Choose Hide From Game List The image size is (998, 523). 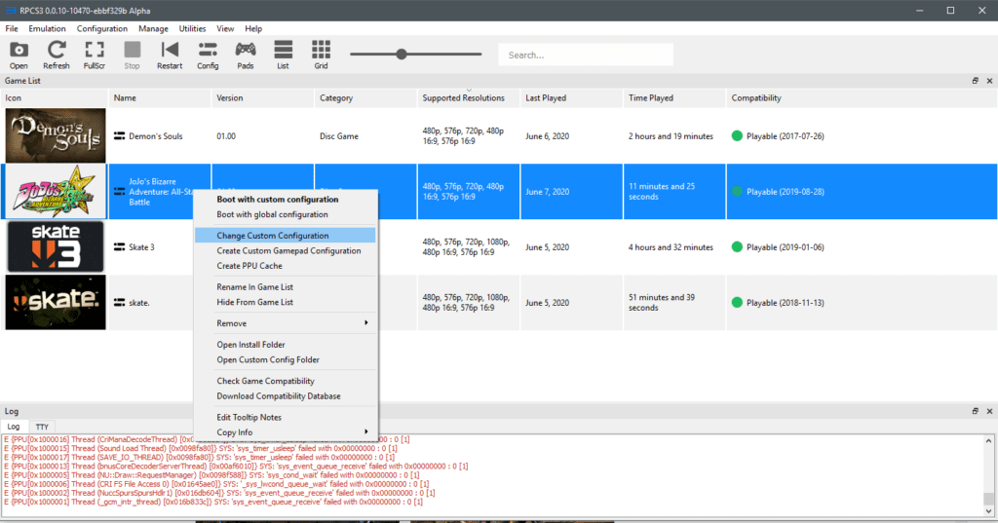(x=286, y=302)
